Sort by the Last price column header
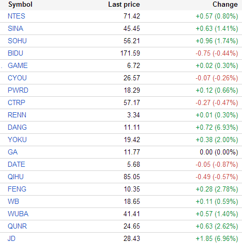Image resolution: width=242 pixels, height=243 pixels. 124,5
